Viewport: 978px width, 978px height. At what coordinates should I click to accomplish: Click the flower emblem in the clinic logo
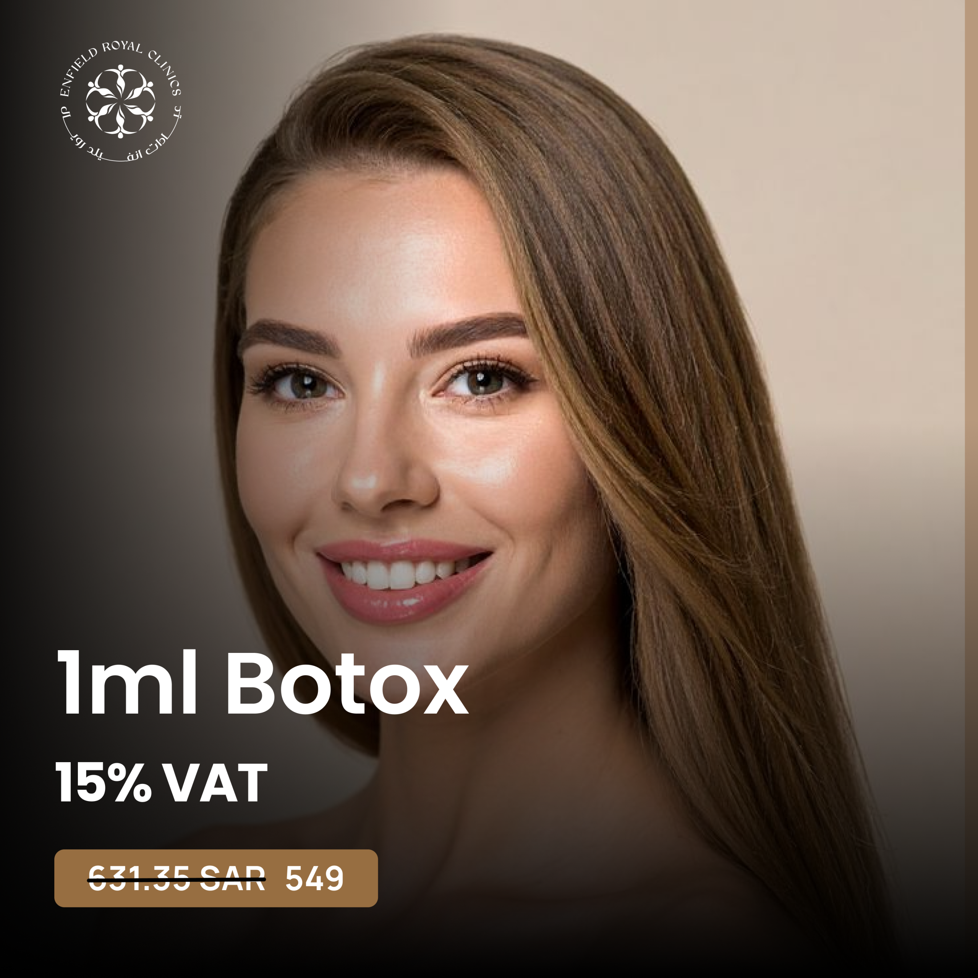[120, 101]
